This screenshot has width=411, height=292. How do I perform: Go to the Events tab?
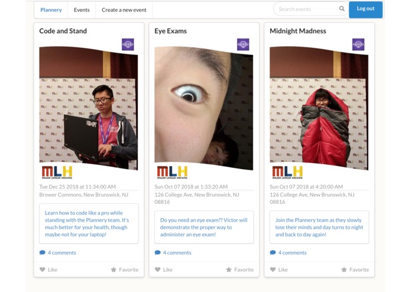tap(82, 10)
